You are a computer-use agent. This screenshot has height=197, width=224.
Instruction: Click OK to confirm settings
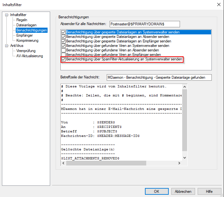(157, 191)
